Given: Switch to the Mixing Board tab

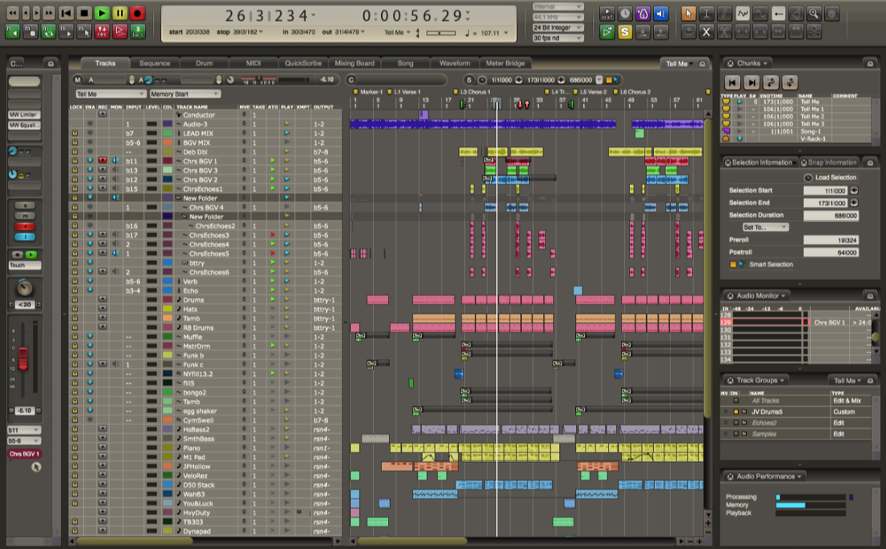Looking at the screenshot, I should 354,64.
